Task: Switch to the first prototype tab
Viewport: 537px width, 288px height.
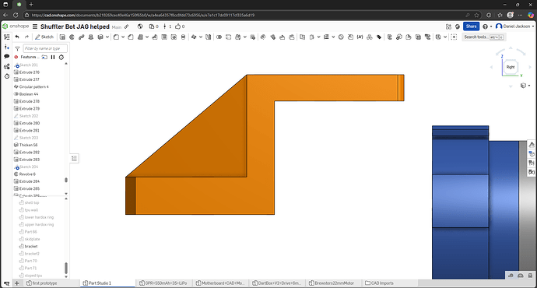Action: [42, 283]
